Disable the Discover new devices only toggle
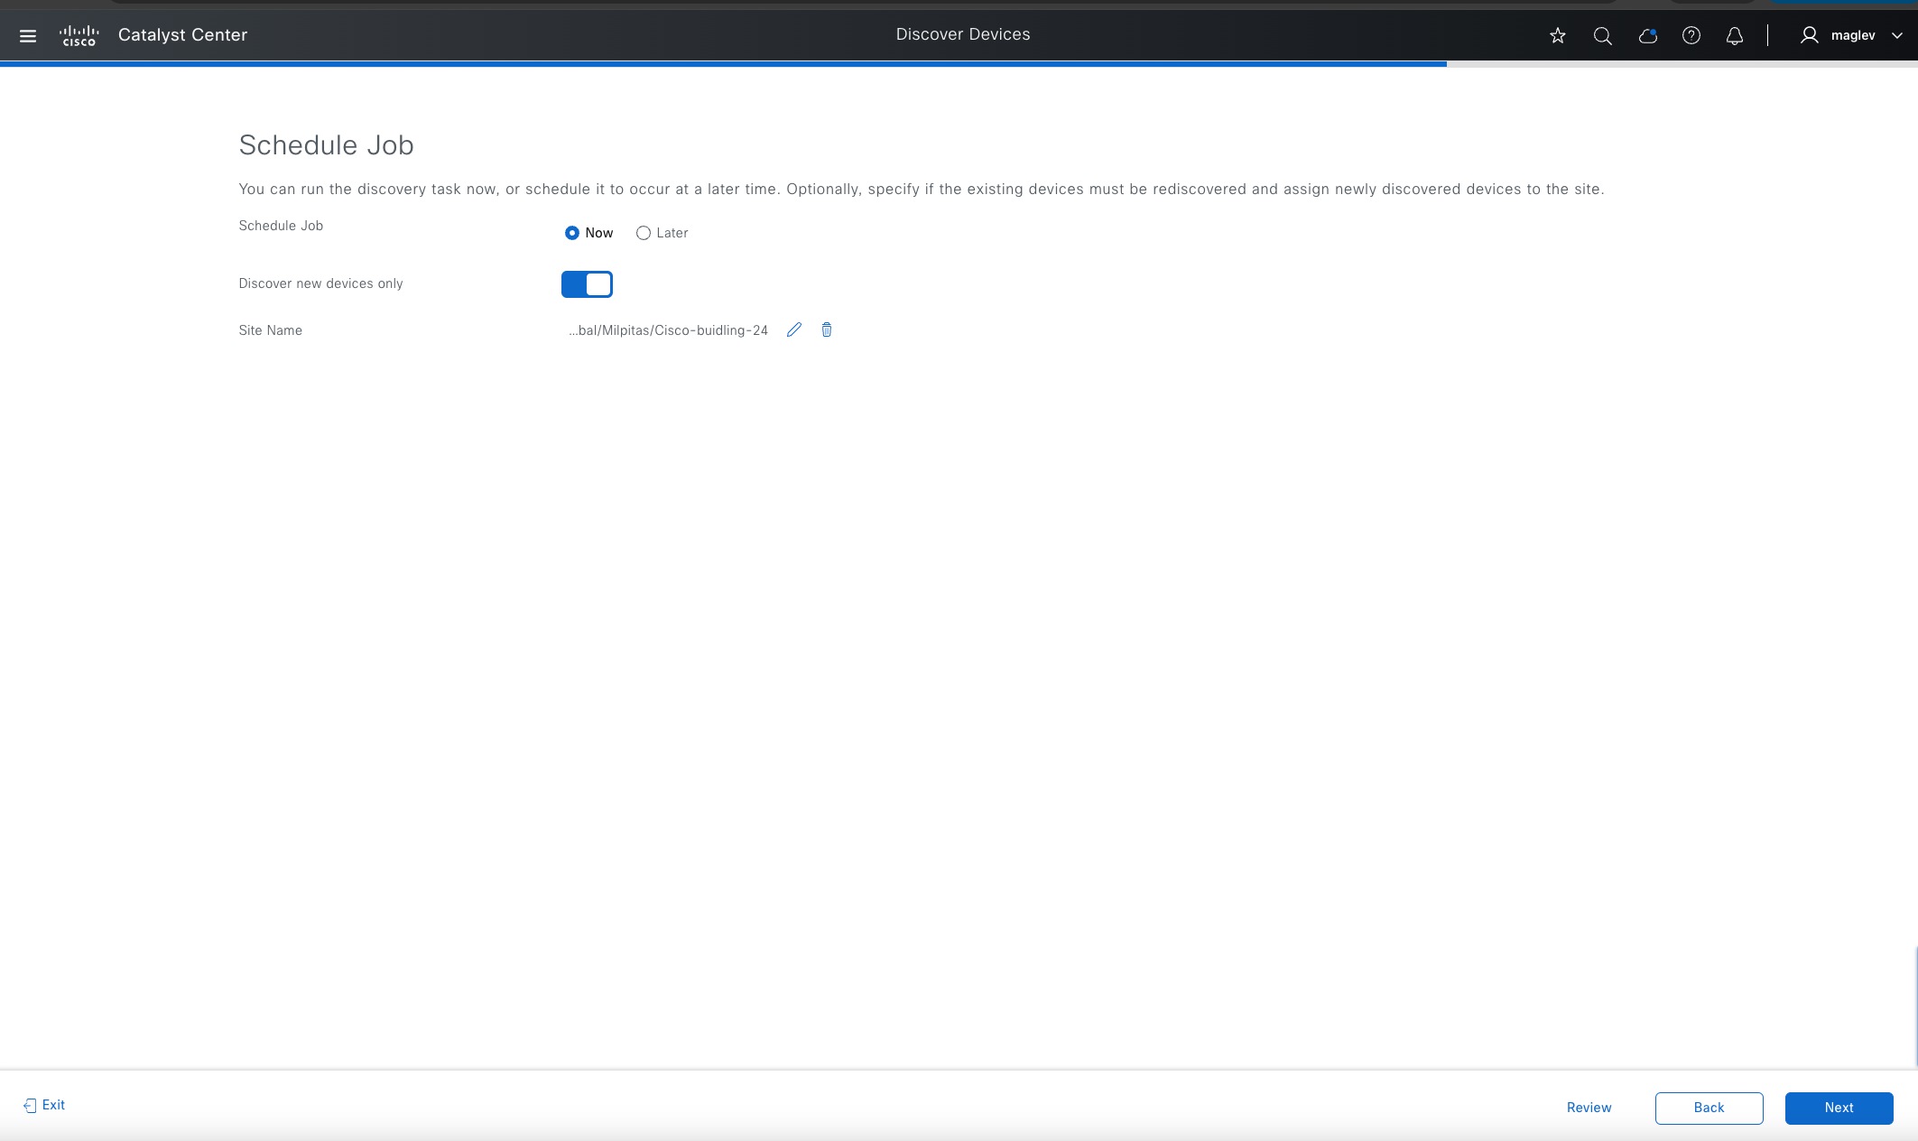The width and height of the screenshot is (1918, 1141). [x=587, y=283]
